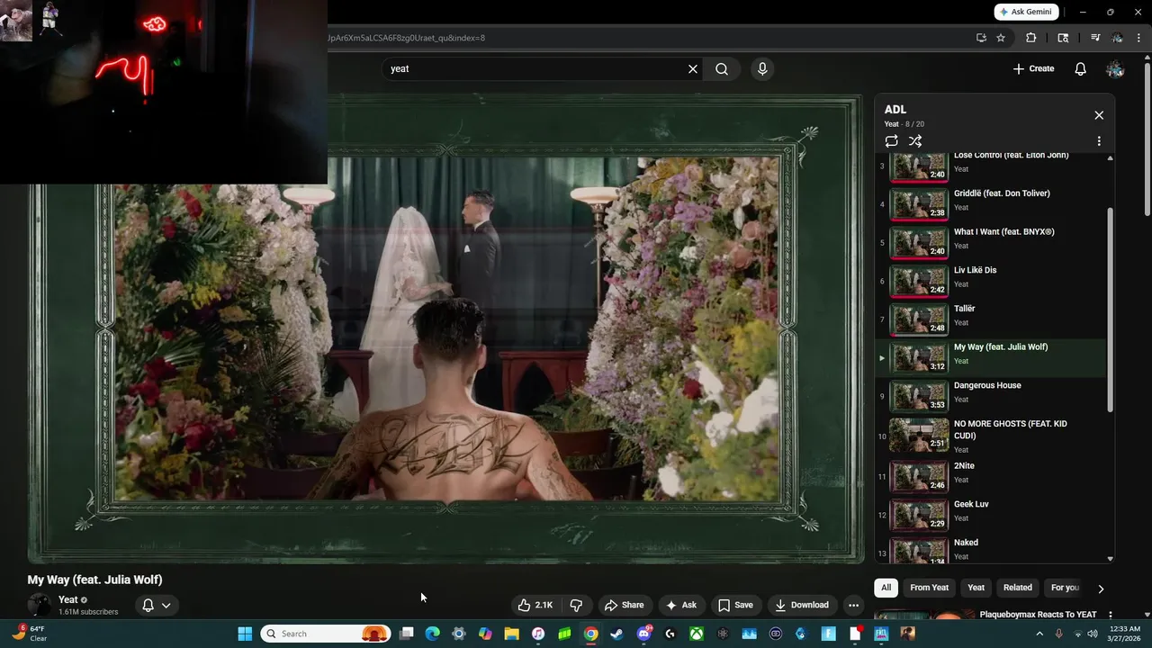Play NO MORE GHOSTS (FEAT. KID CUDI)
The height and width of the screenshot is (648, 1152).
pos(991,436)
